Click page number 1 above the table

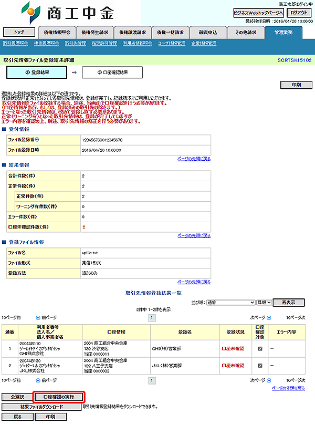152,318
